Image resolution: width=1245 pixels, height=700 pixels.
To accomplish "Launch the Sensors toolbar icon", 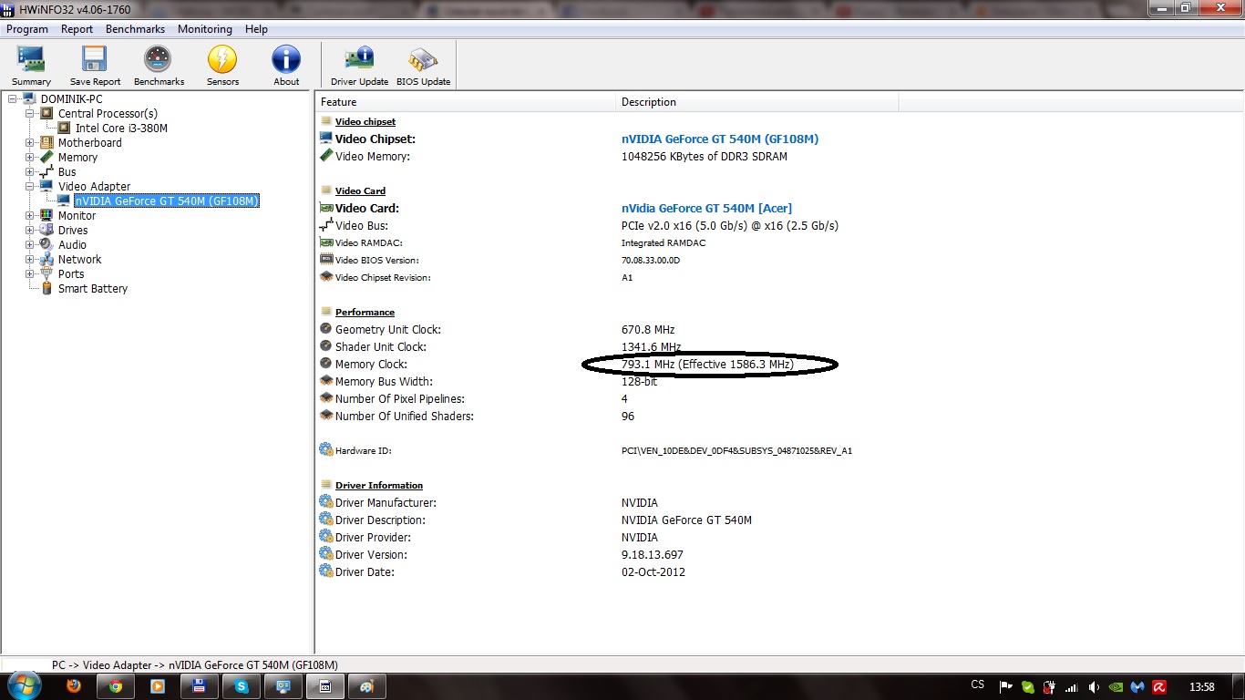I will point(222,66).
